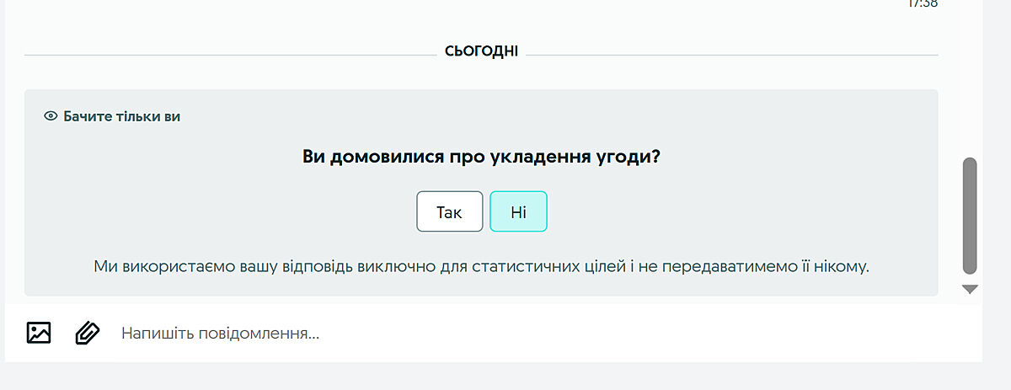Click the "СЬОГОДНІ" date separator label

[x=481, y=52]
